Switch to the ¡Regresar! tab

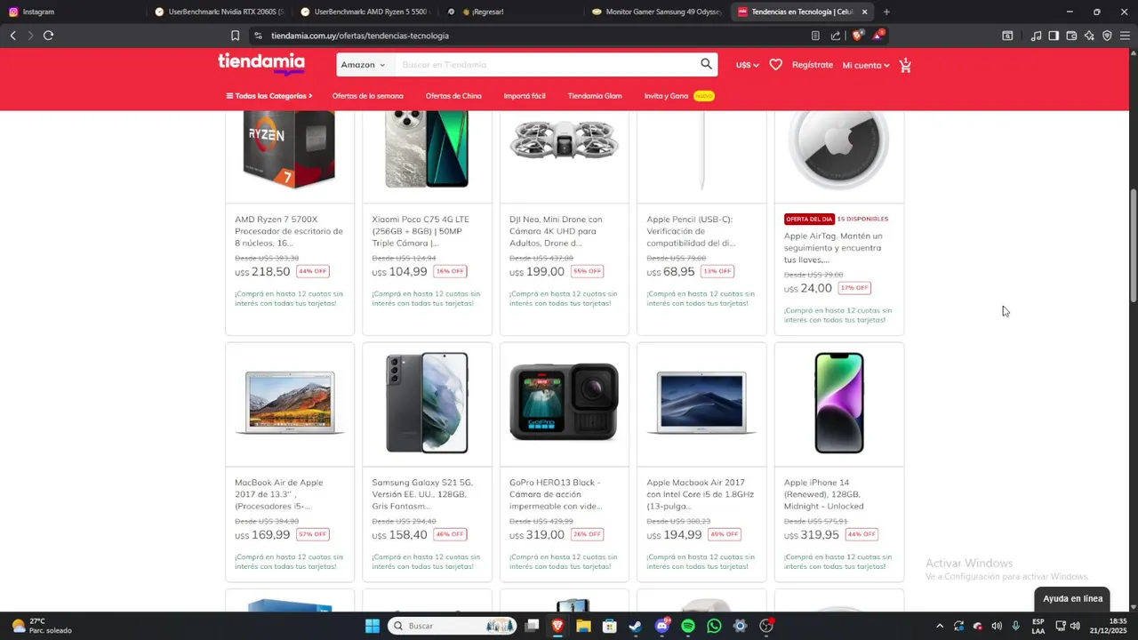click(511, 12)
